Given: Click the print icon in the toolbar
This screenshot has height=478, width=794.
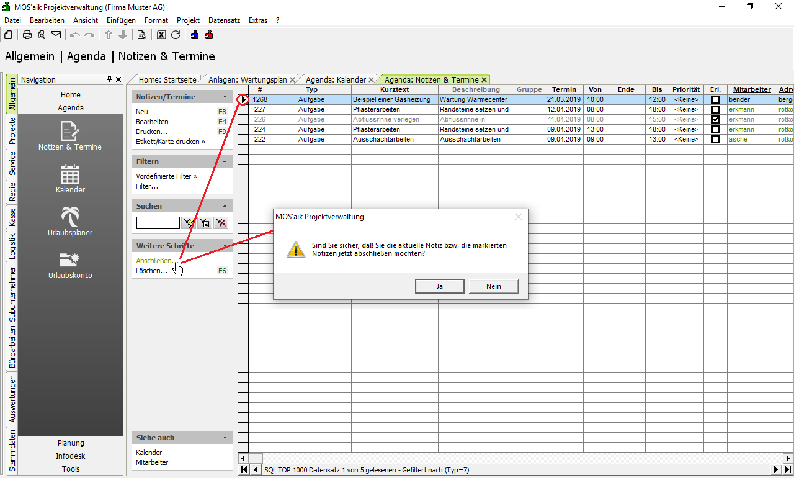Looking at the screenshot, I should click(x=27, y=35).
